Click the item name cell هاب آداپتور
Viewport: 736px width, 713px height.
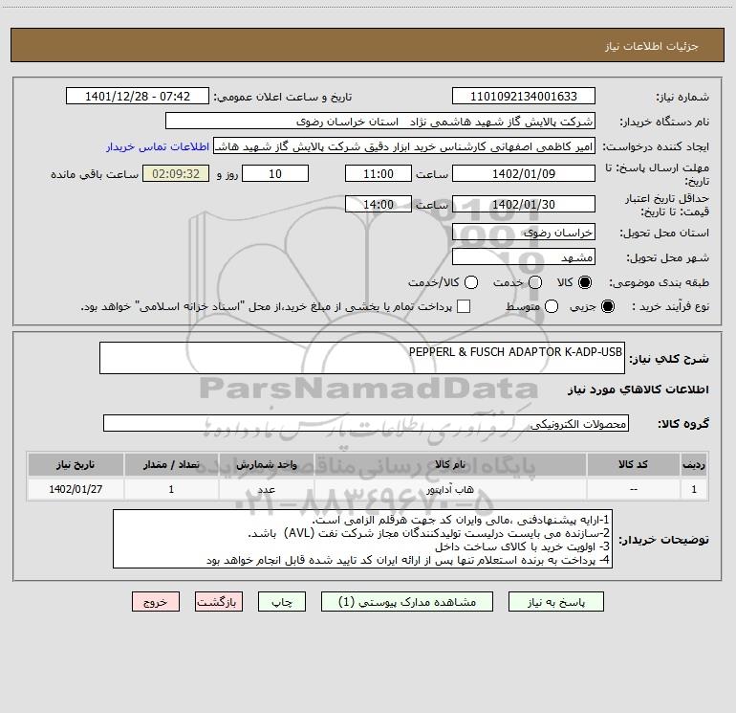pos(450,489)
